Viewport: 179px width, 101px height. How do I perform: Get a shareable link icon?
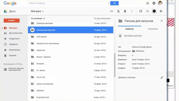click(112, 11)
